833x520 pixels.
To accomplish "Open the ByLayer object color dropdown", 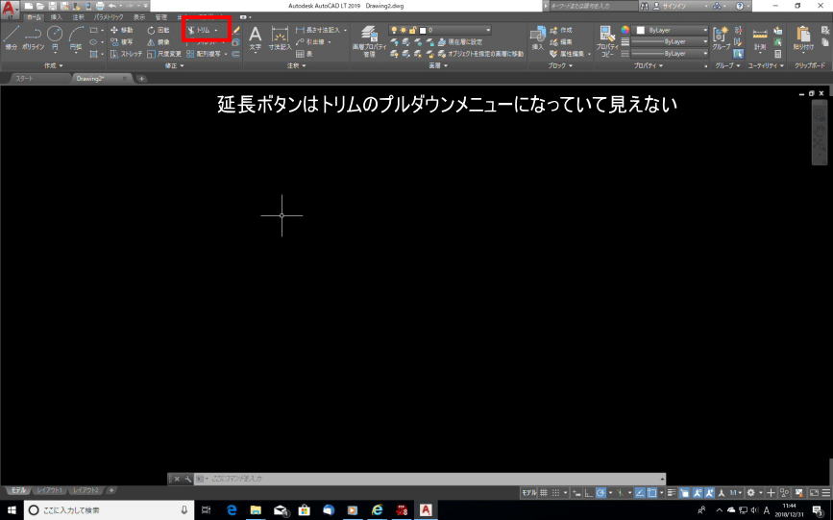I will tap(672, 31).
